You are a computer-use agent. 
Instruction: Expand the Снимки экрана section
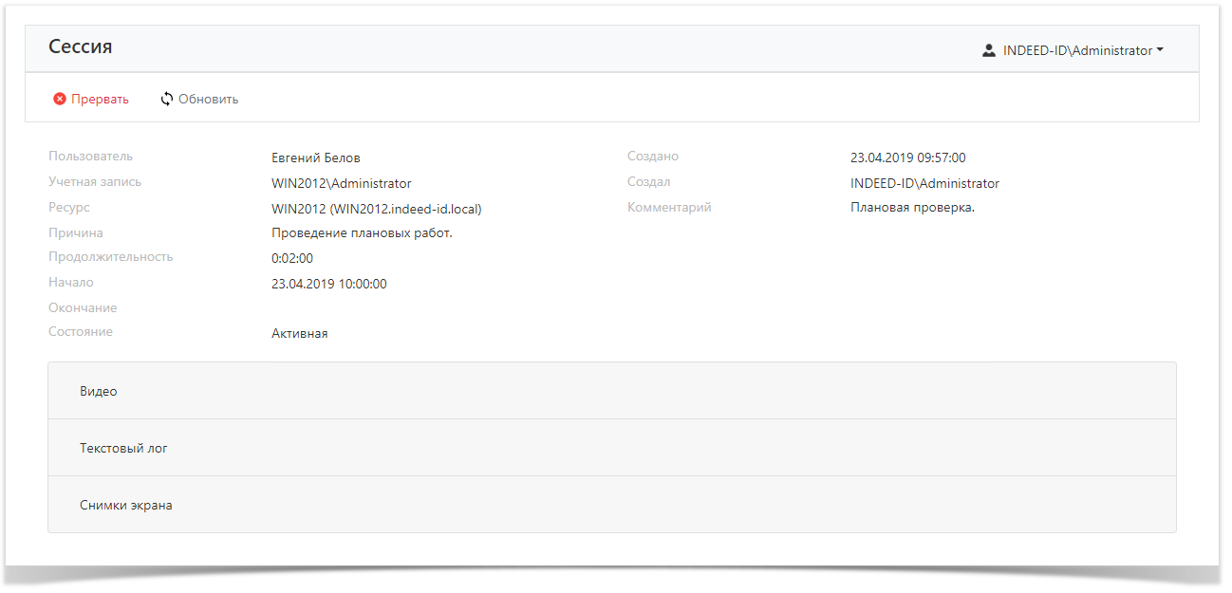click(125, 505)
